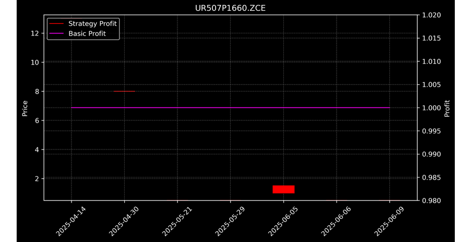Click the 2025-04-14 date tick label
Viewport: 472px width, 242px height.
(x=71, y=222)
